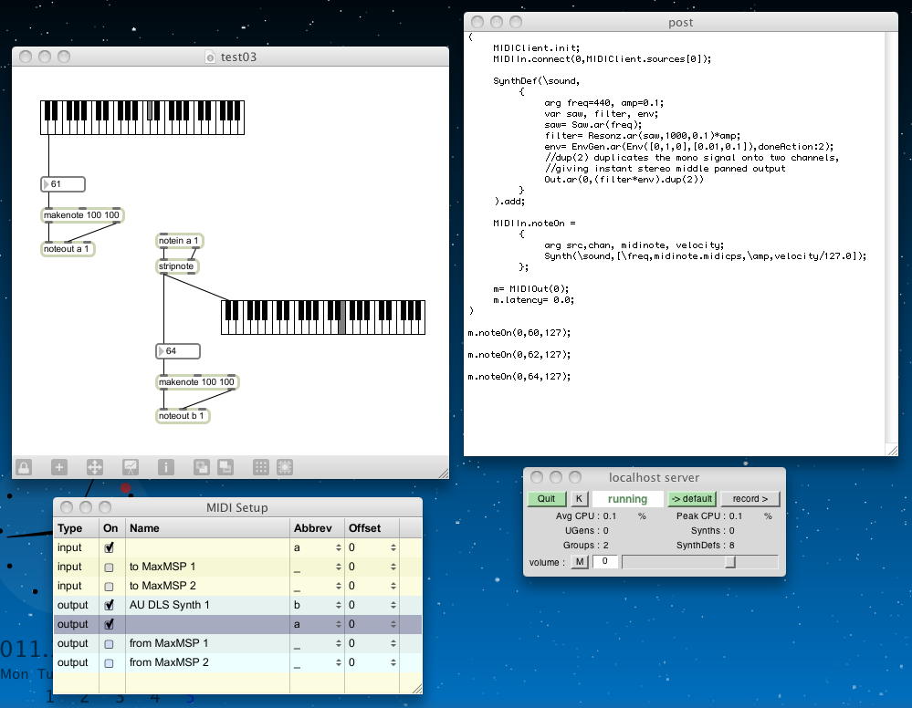
Task: Click the 'record >' button
Action: pyautogui.click(x=750, y=499)
